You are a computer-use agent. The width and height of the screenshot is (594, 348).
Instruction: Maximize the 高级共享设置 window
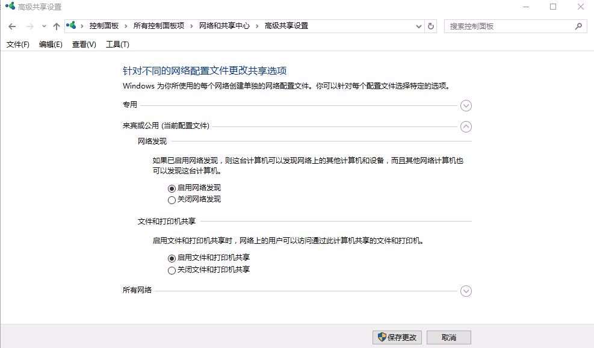(553, 7)
